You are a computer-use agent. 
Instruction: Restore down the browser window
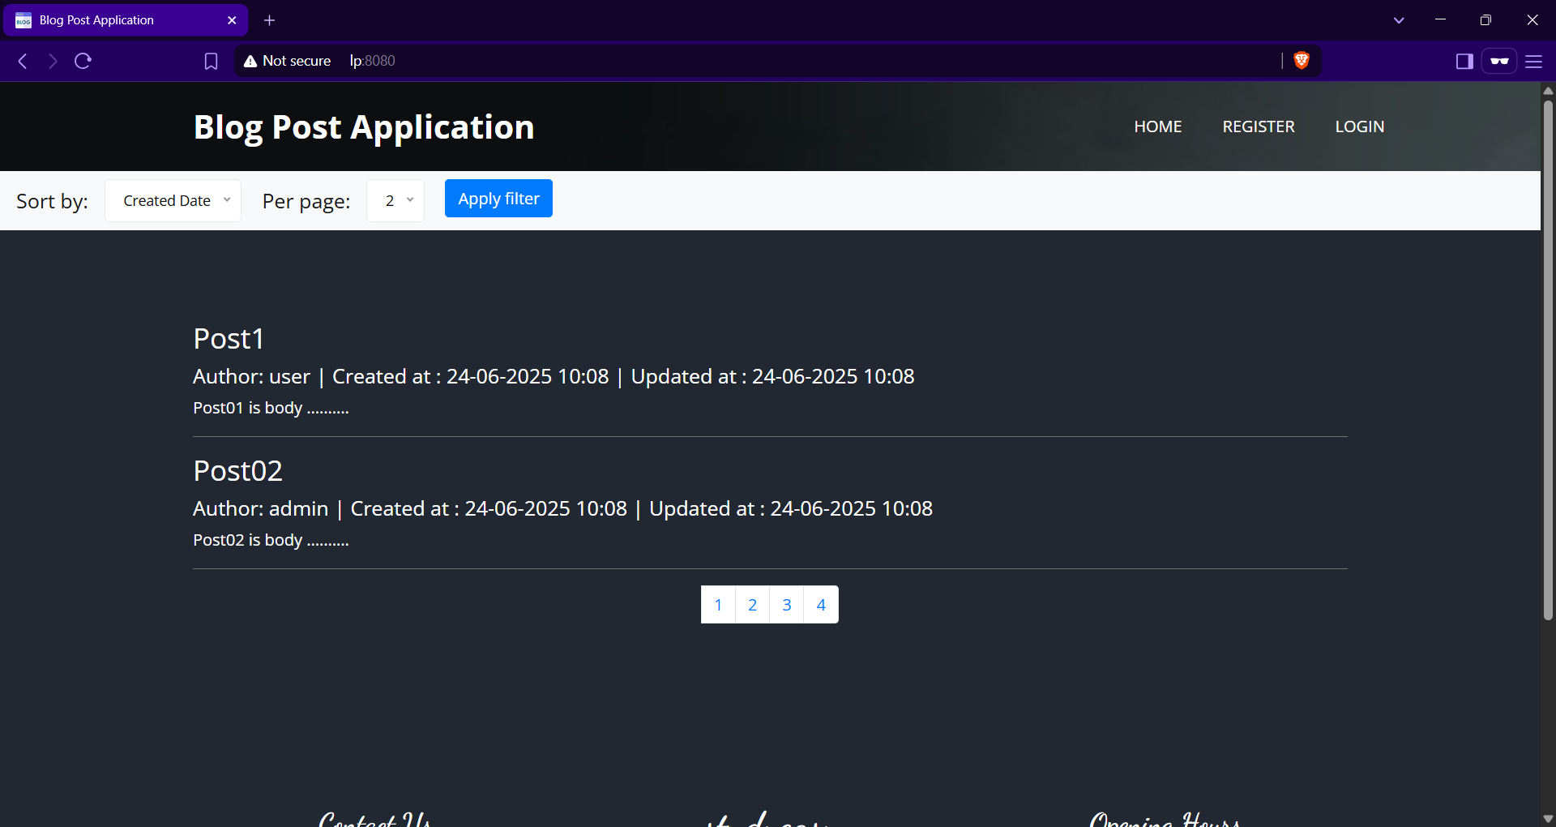[1485, 20]
